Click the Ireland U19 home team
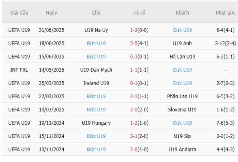Screen dimensions: 238x162 click(96, 83)
